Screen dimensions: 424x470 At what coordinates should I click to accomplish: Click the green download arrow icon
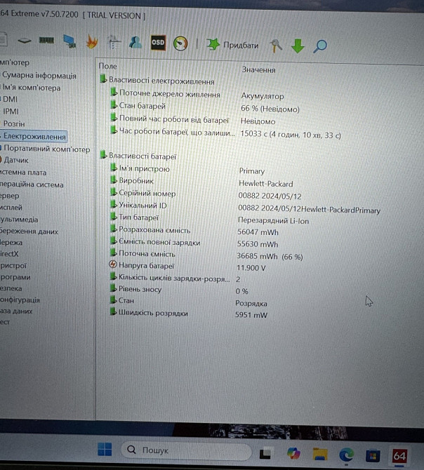tap(298, 46)
